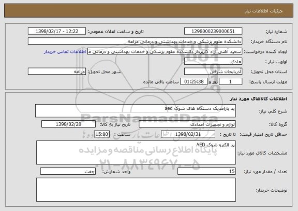Select the اولویت نیاز label

(x=276, y=62)
